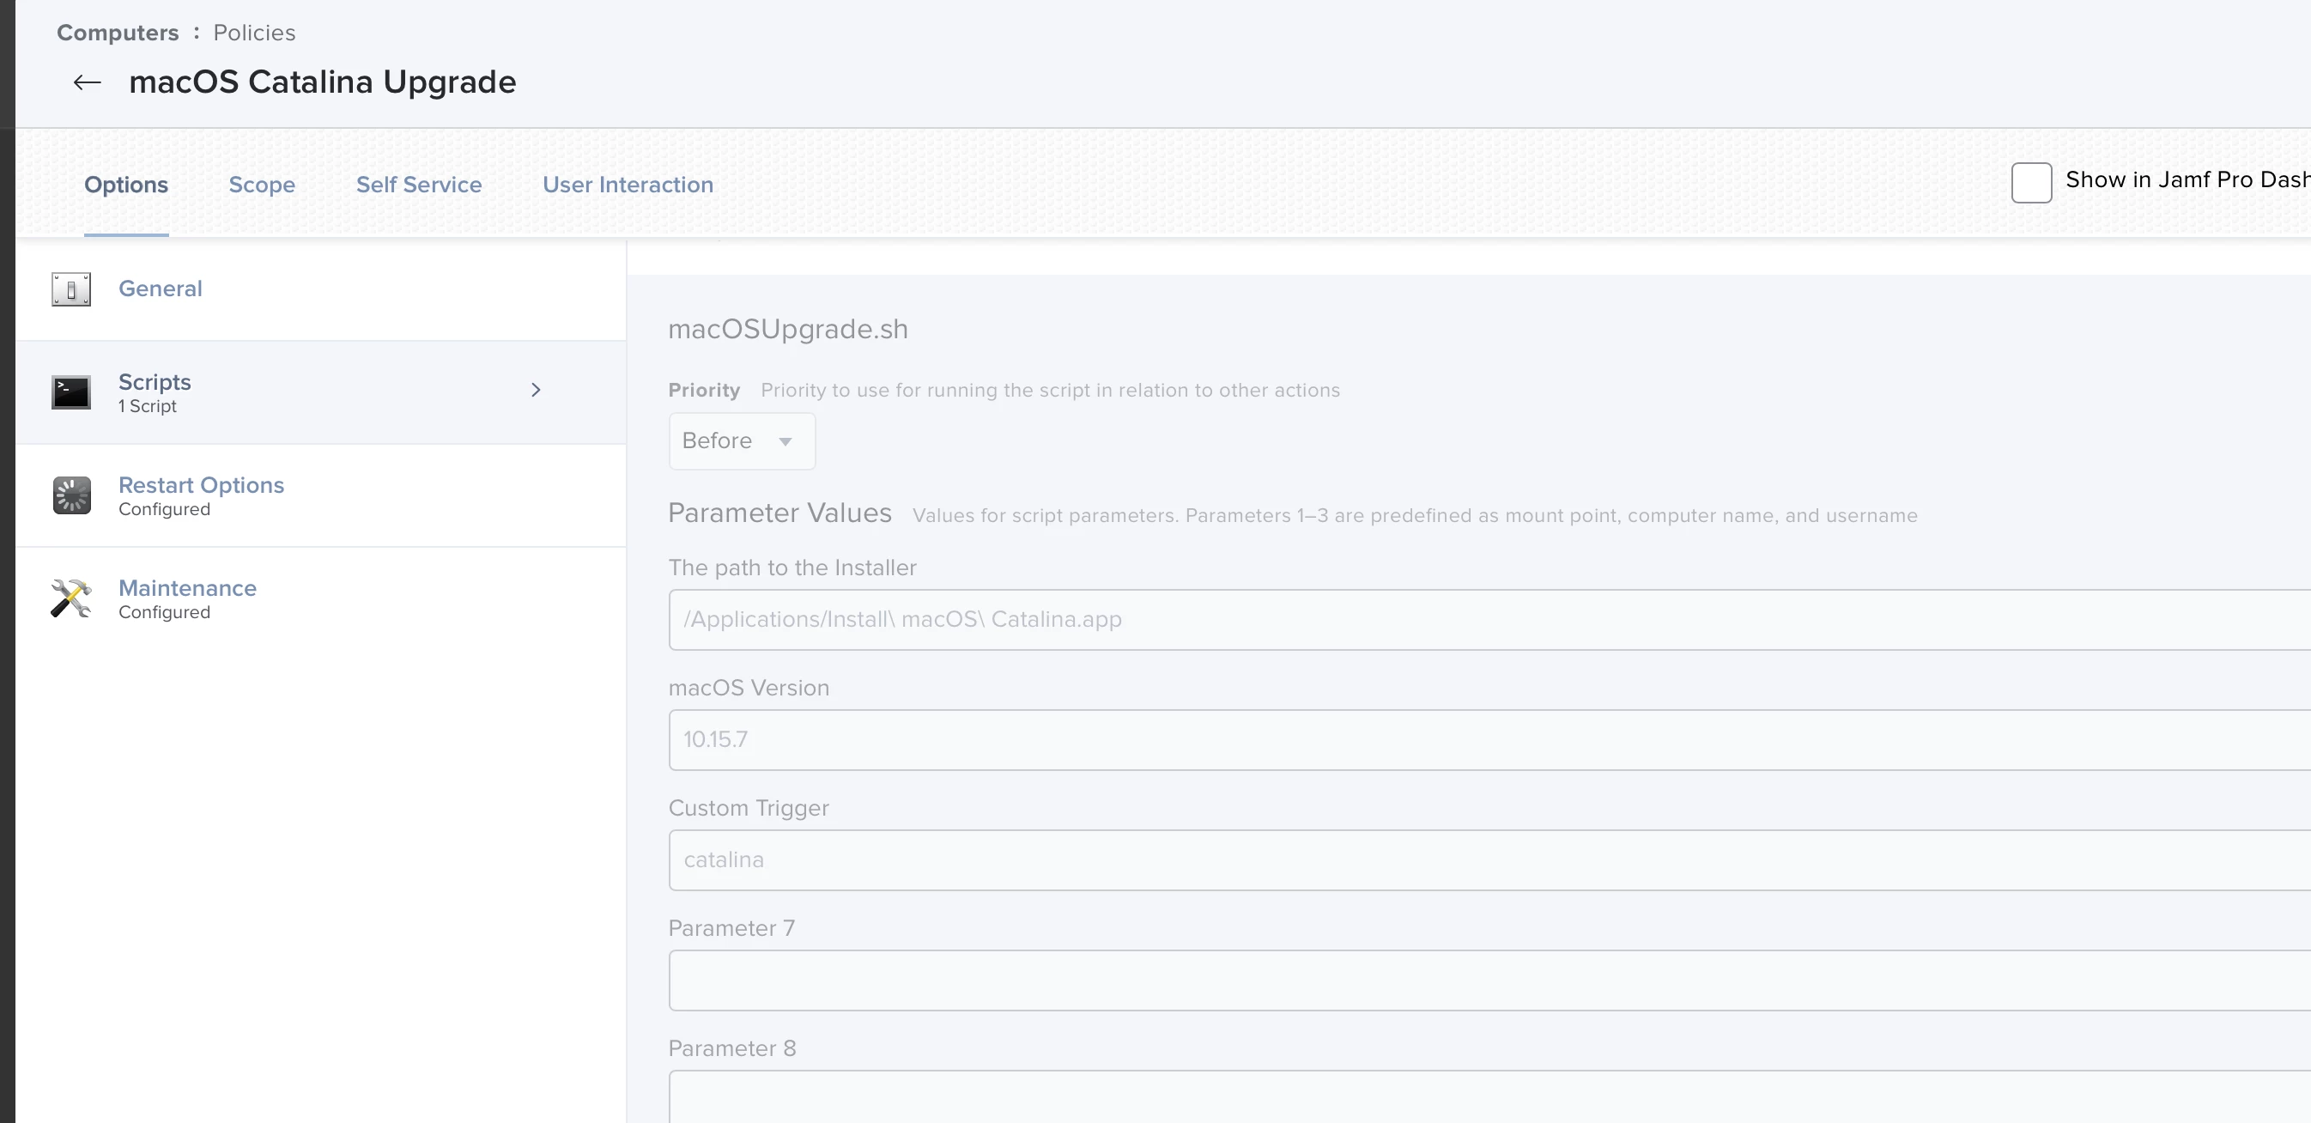The width and height of the screenshot is (2311, 1123).
Task: Go to Computers breadcrumb
Action: coord(118,33)
